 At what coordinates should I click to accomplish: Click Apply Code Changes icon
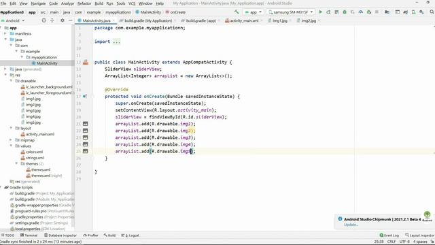coord(336,12)
